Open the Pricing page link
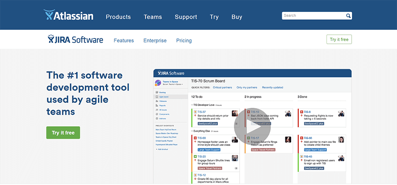Image resolution: width=397 pixels, height=185 pixels. point(184,41)
